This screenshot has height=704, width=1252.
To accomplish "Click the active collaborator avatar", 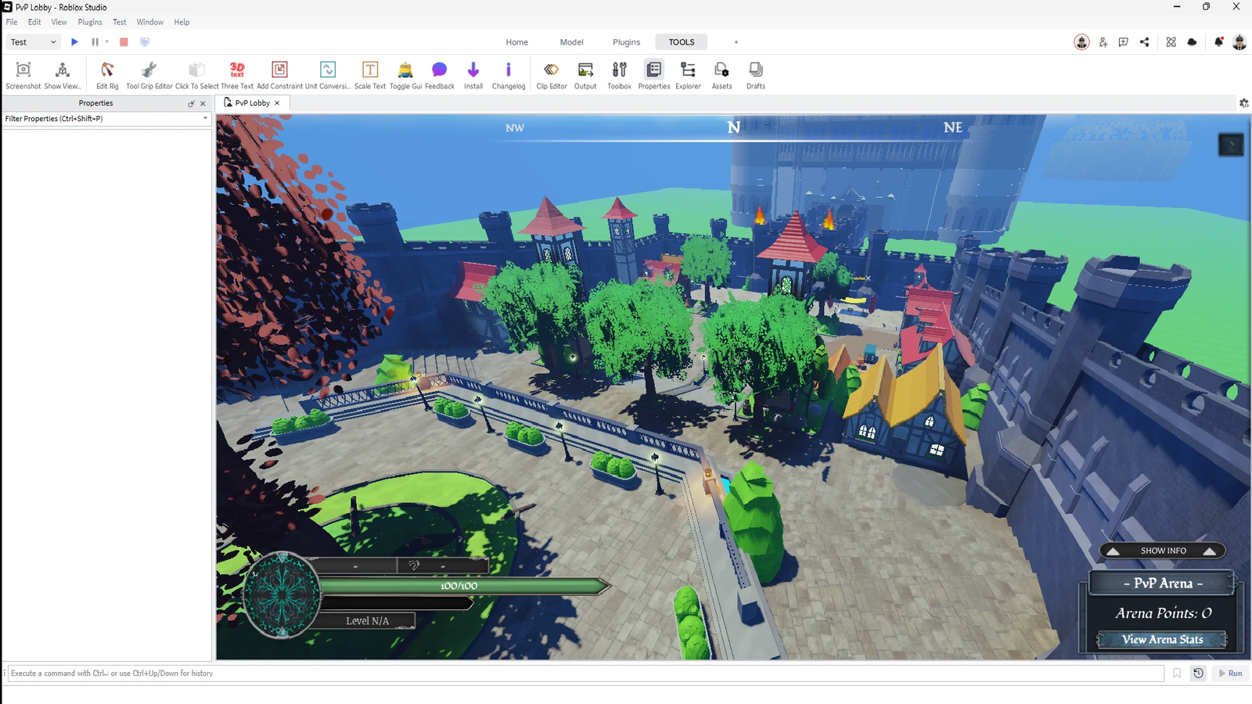I will pos(1082,42).
